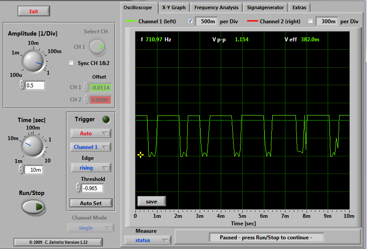Click the threshold stepper arrows
Viewport: 380px width, 249px height.
78,188
